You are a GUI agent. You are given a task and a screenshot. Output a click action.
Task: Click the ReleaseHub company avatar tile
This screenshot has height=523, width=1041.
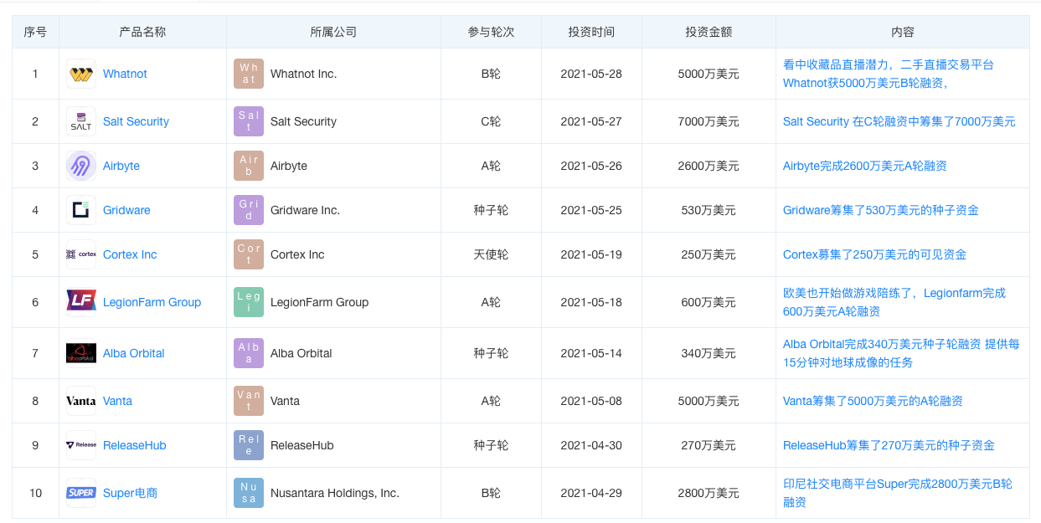tap(249, 445)
